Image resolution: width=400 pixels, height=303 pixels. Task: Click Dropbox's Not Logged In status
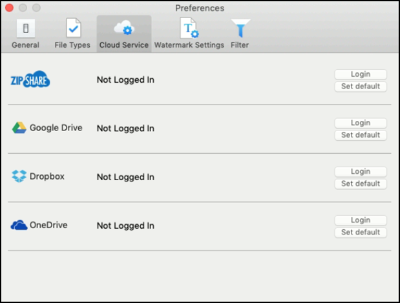pos(125,177)
